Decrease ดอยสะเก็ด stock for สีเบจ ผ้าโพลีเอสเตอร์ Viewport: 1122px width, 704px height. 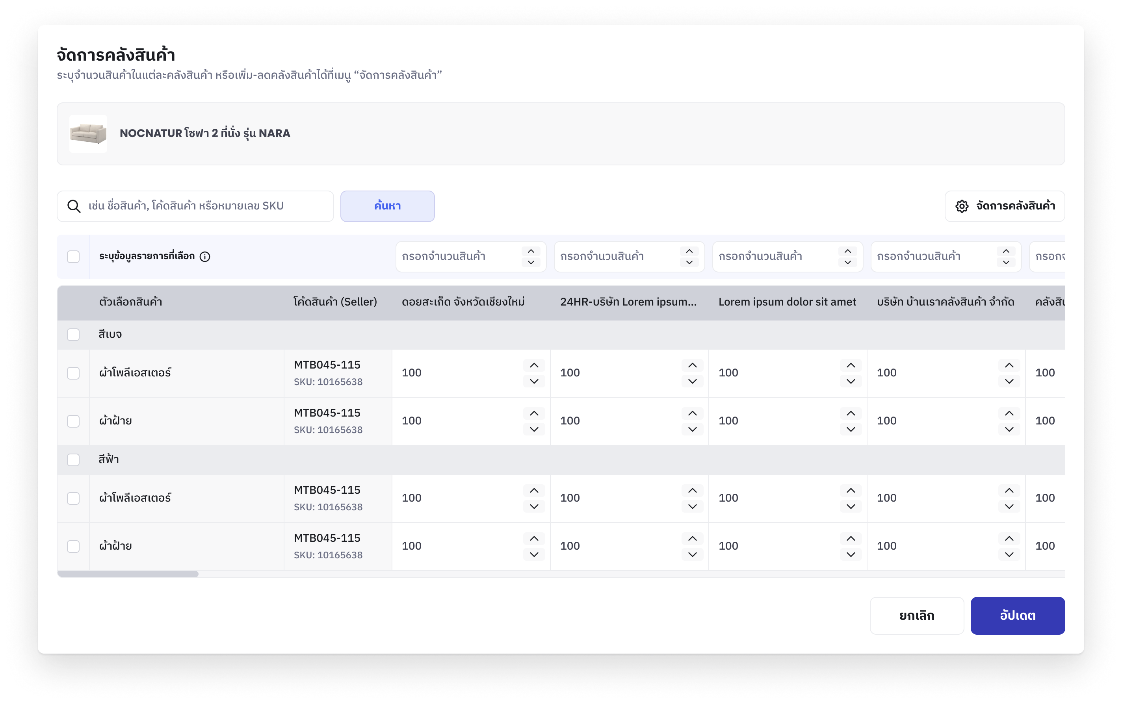[x=534, y=381]
